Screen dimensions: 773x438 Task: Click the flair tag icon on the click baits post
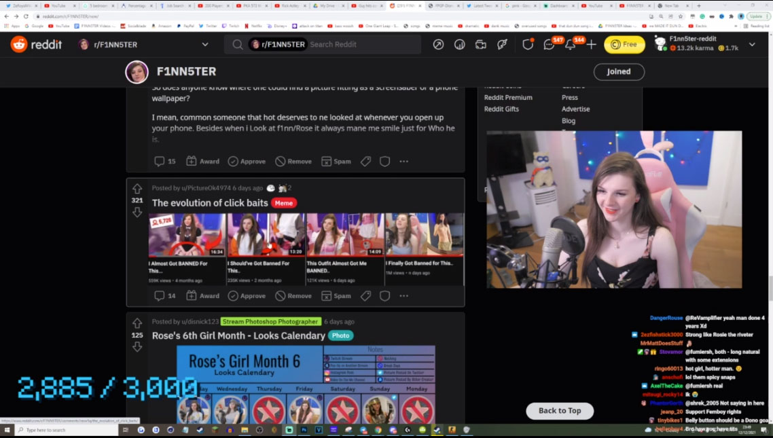click(365, 295)
